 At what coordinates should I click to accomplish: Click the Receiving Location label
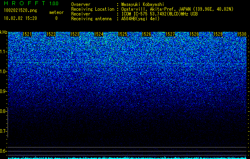(93, 9)
